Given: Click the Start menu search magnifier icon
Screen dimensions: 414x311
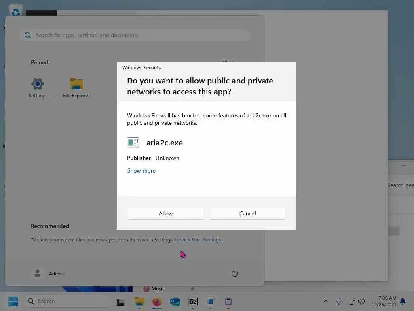Looking at the screenshot, I should (x=28, y=35).
